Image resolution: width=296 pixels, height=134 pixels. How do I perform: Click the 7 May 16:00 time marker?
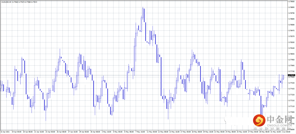point(141,132)
